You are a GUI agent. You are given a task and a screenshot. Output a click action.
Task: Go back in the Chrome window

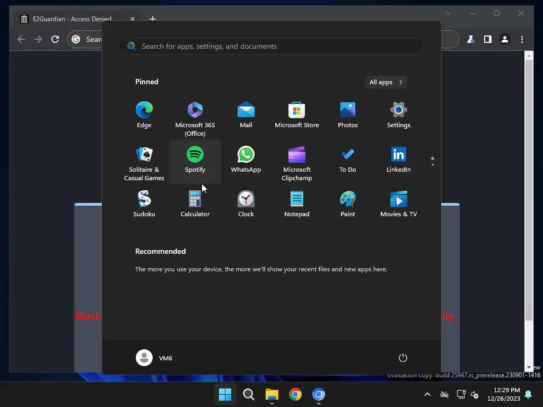point(21,39)
